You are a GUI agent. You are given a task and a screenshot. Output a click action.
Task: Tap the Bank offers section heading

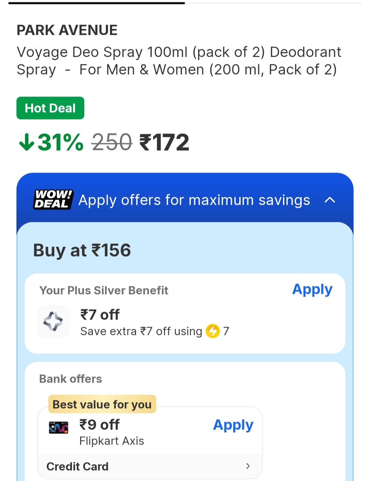[71, 379]
